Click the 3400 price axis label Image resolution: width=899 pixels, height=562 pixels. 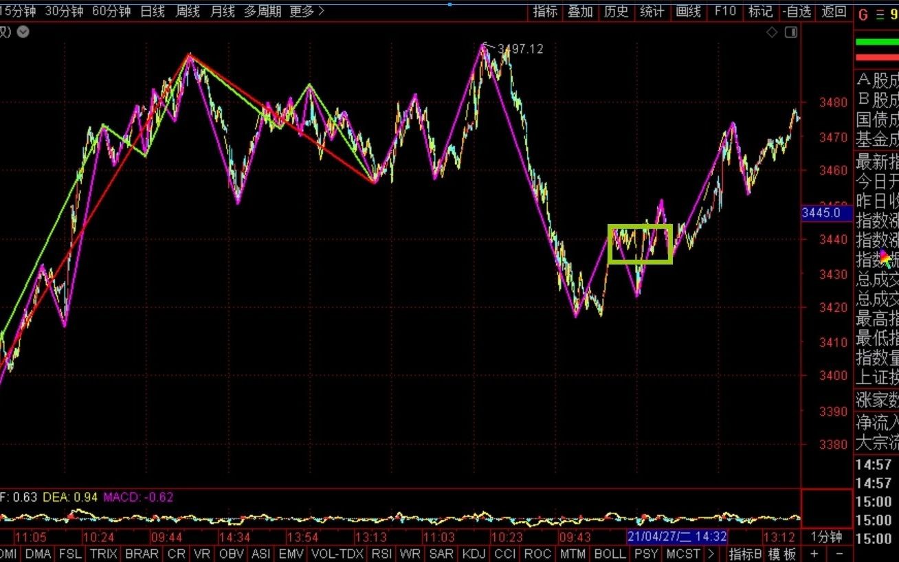(x=833, y=376)
